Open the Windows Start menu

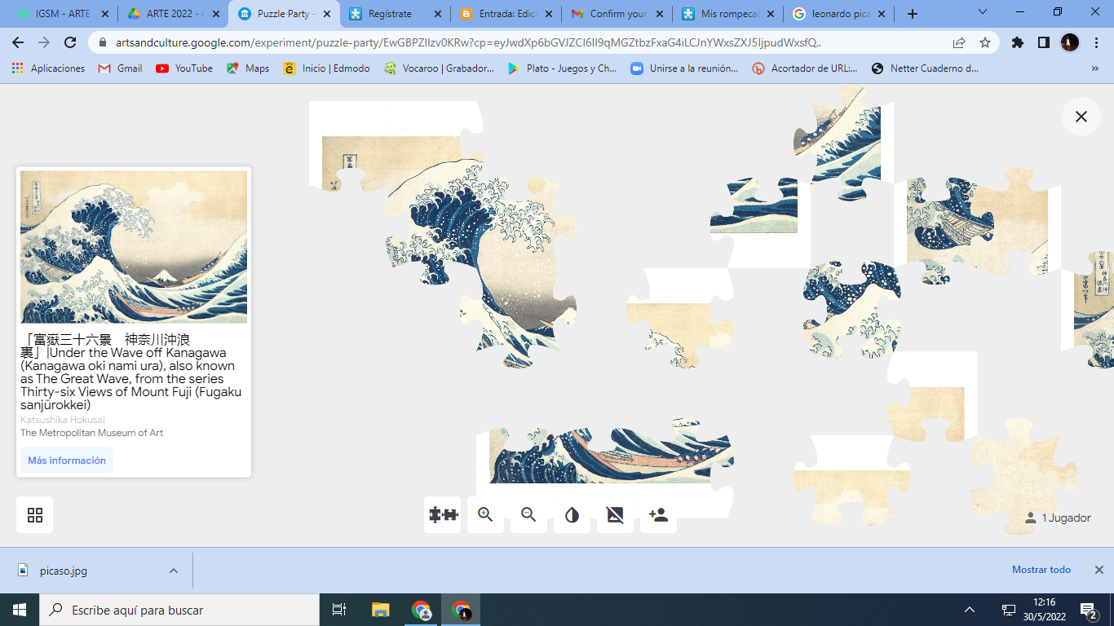[x=20, y=610]
